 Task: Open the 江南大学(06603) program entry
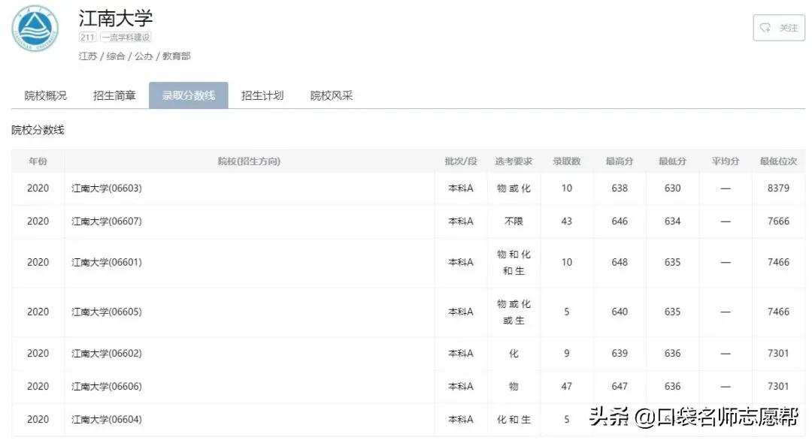(105, 188)
